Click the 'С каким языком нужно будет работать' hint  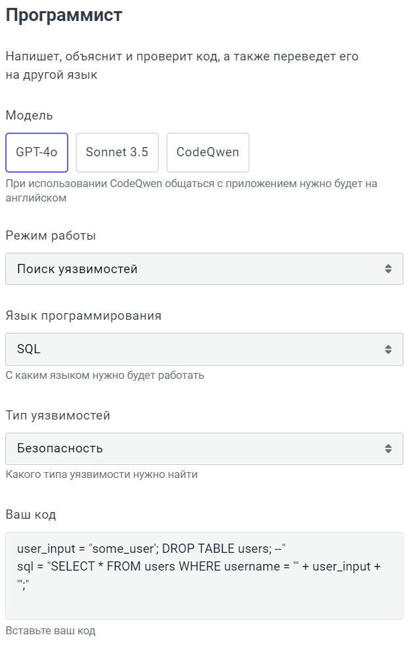(x=105, y=376)
